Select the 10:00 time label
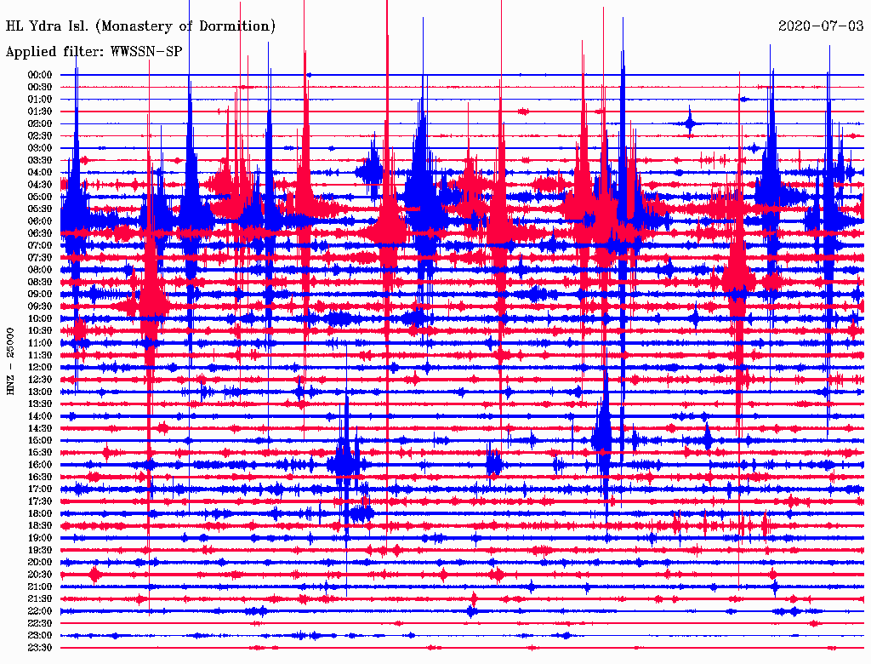871x664 pixels. coord(40,318)
